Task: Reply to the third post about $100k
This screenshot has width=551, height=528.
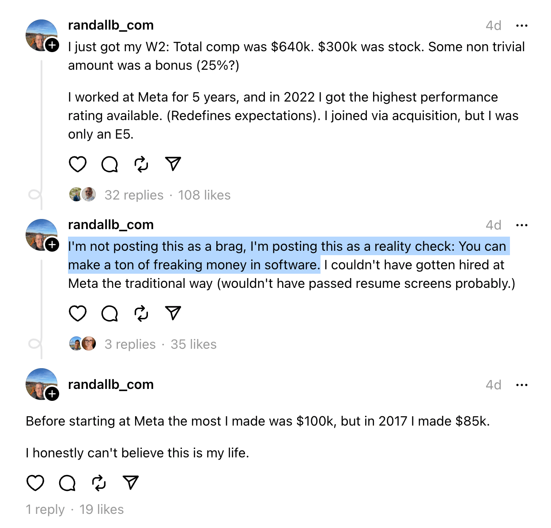Action: coord(67,483)
